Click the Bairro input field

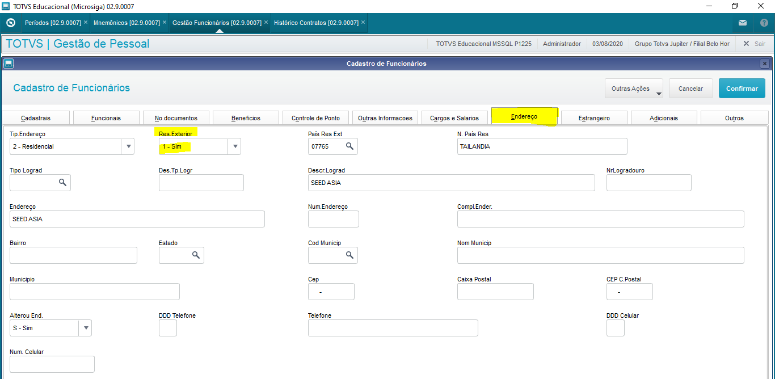tap(73, 255)
